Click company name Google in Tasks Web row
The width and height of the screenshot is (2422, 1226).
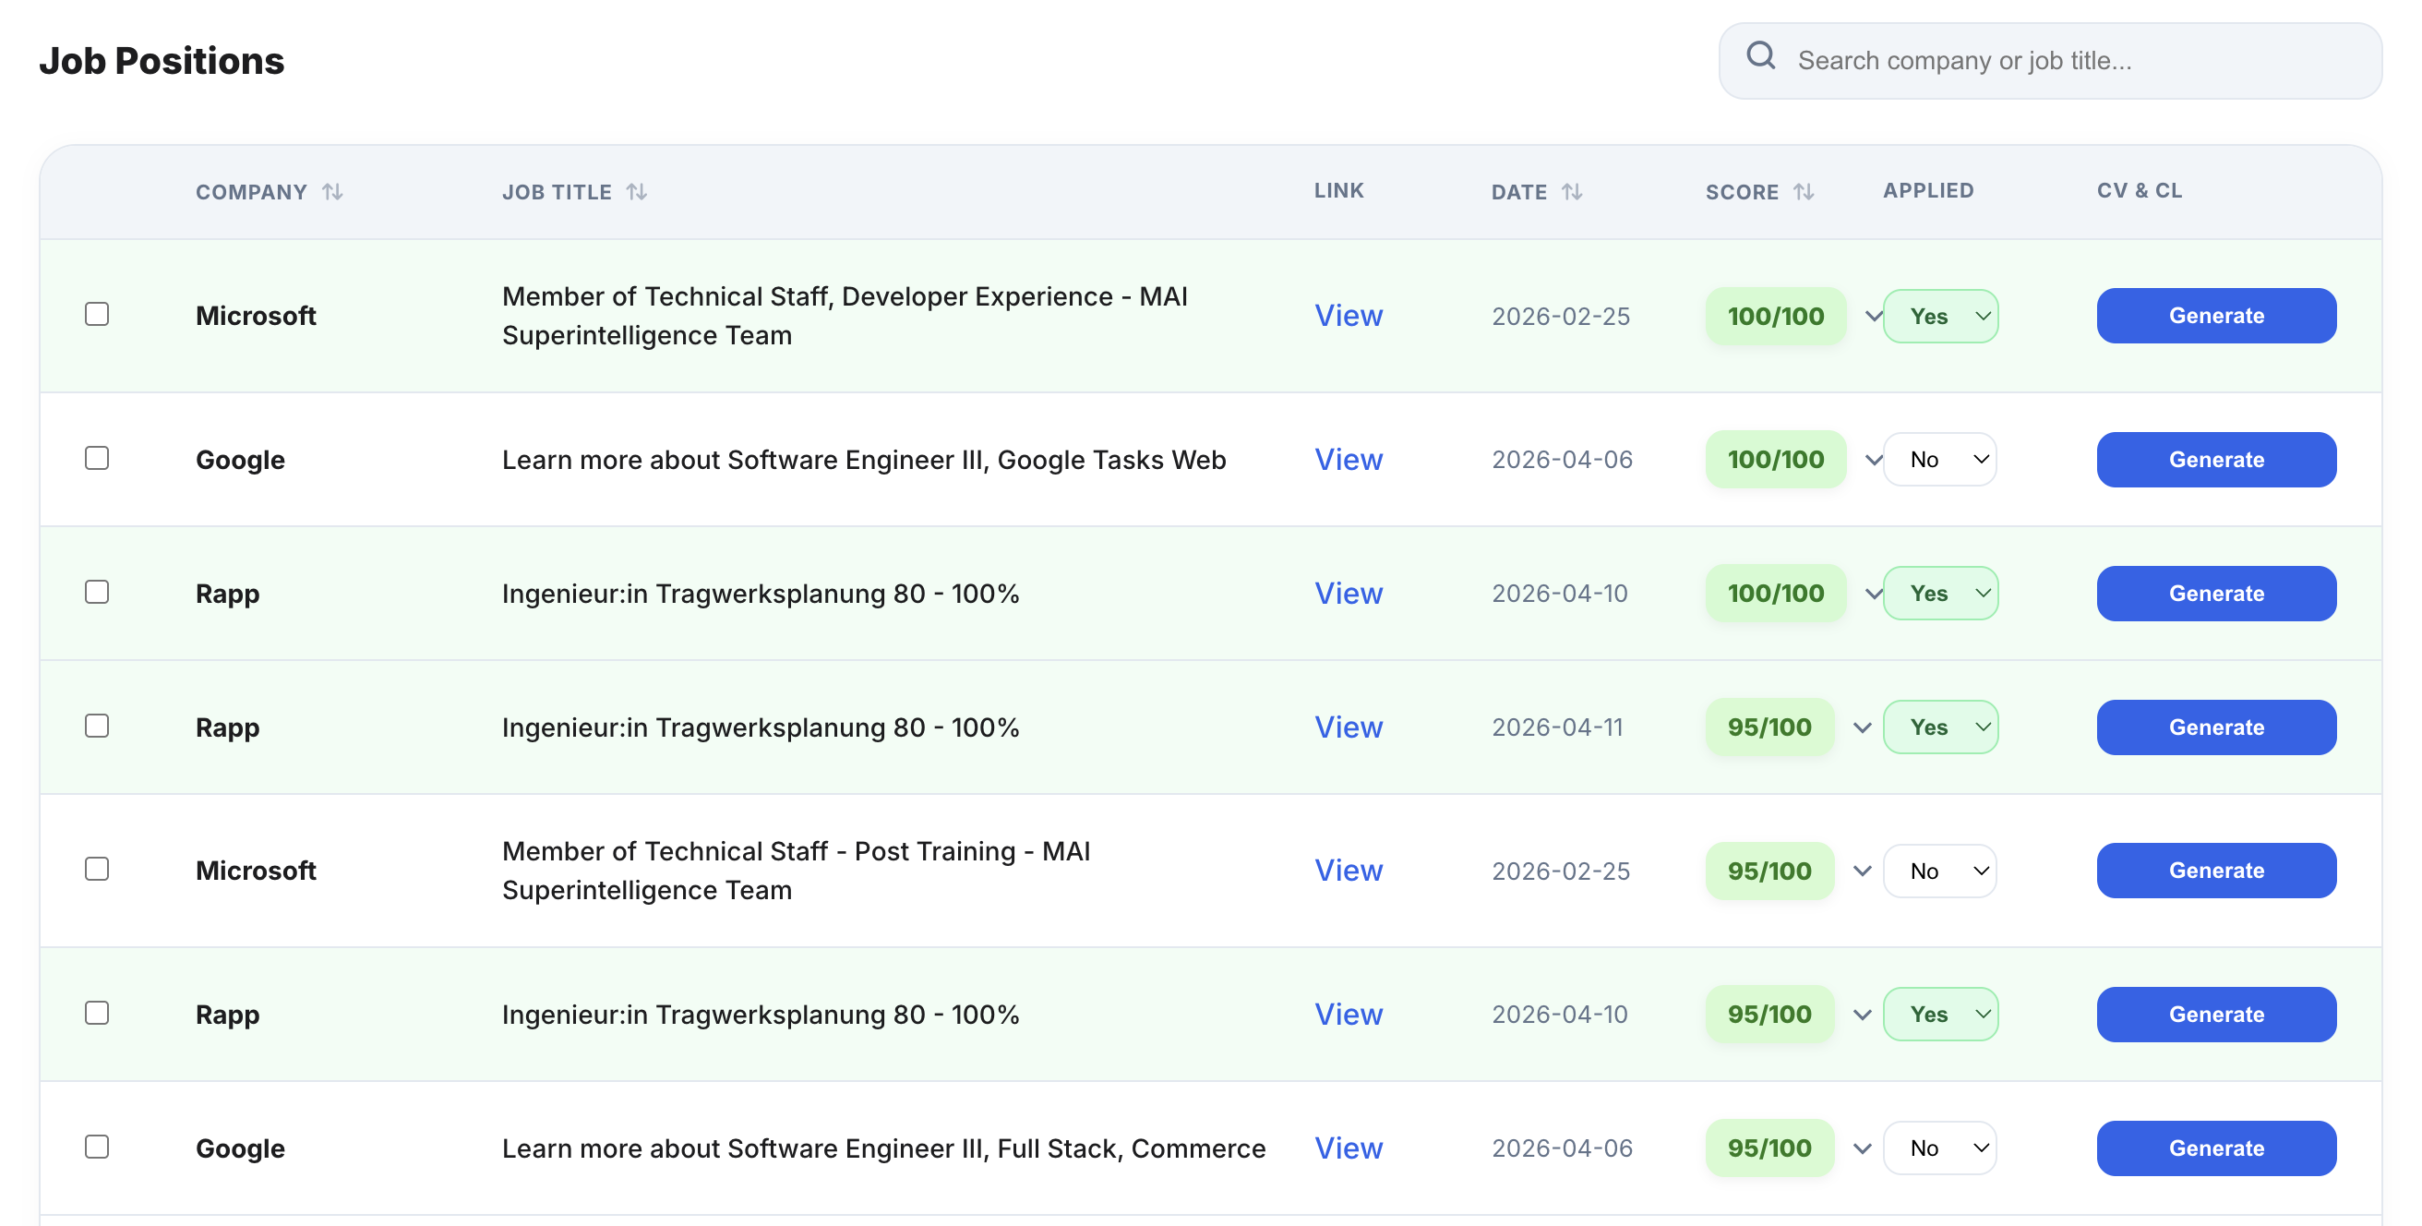click(x=240, y=460)
